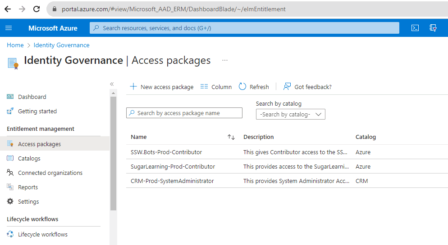This screenshot has height=245, width=448.
Task: Open the directories and subscriptions filter icon
Action: (433, 28)
